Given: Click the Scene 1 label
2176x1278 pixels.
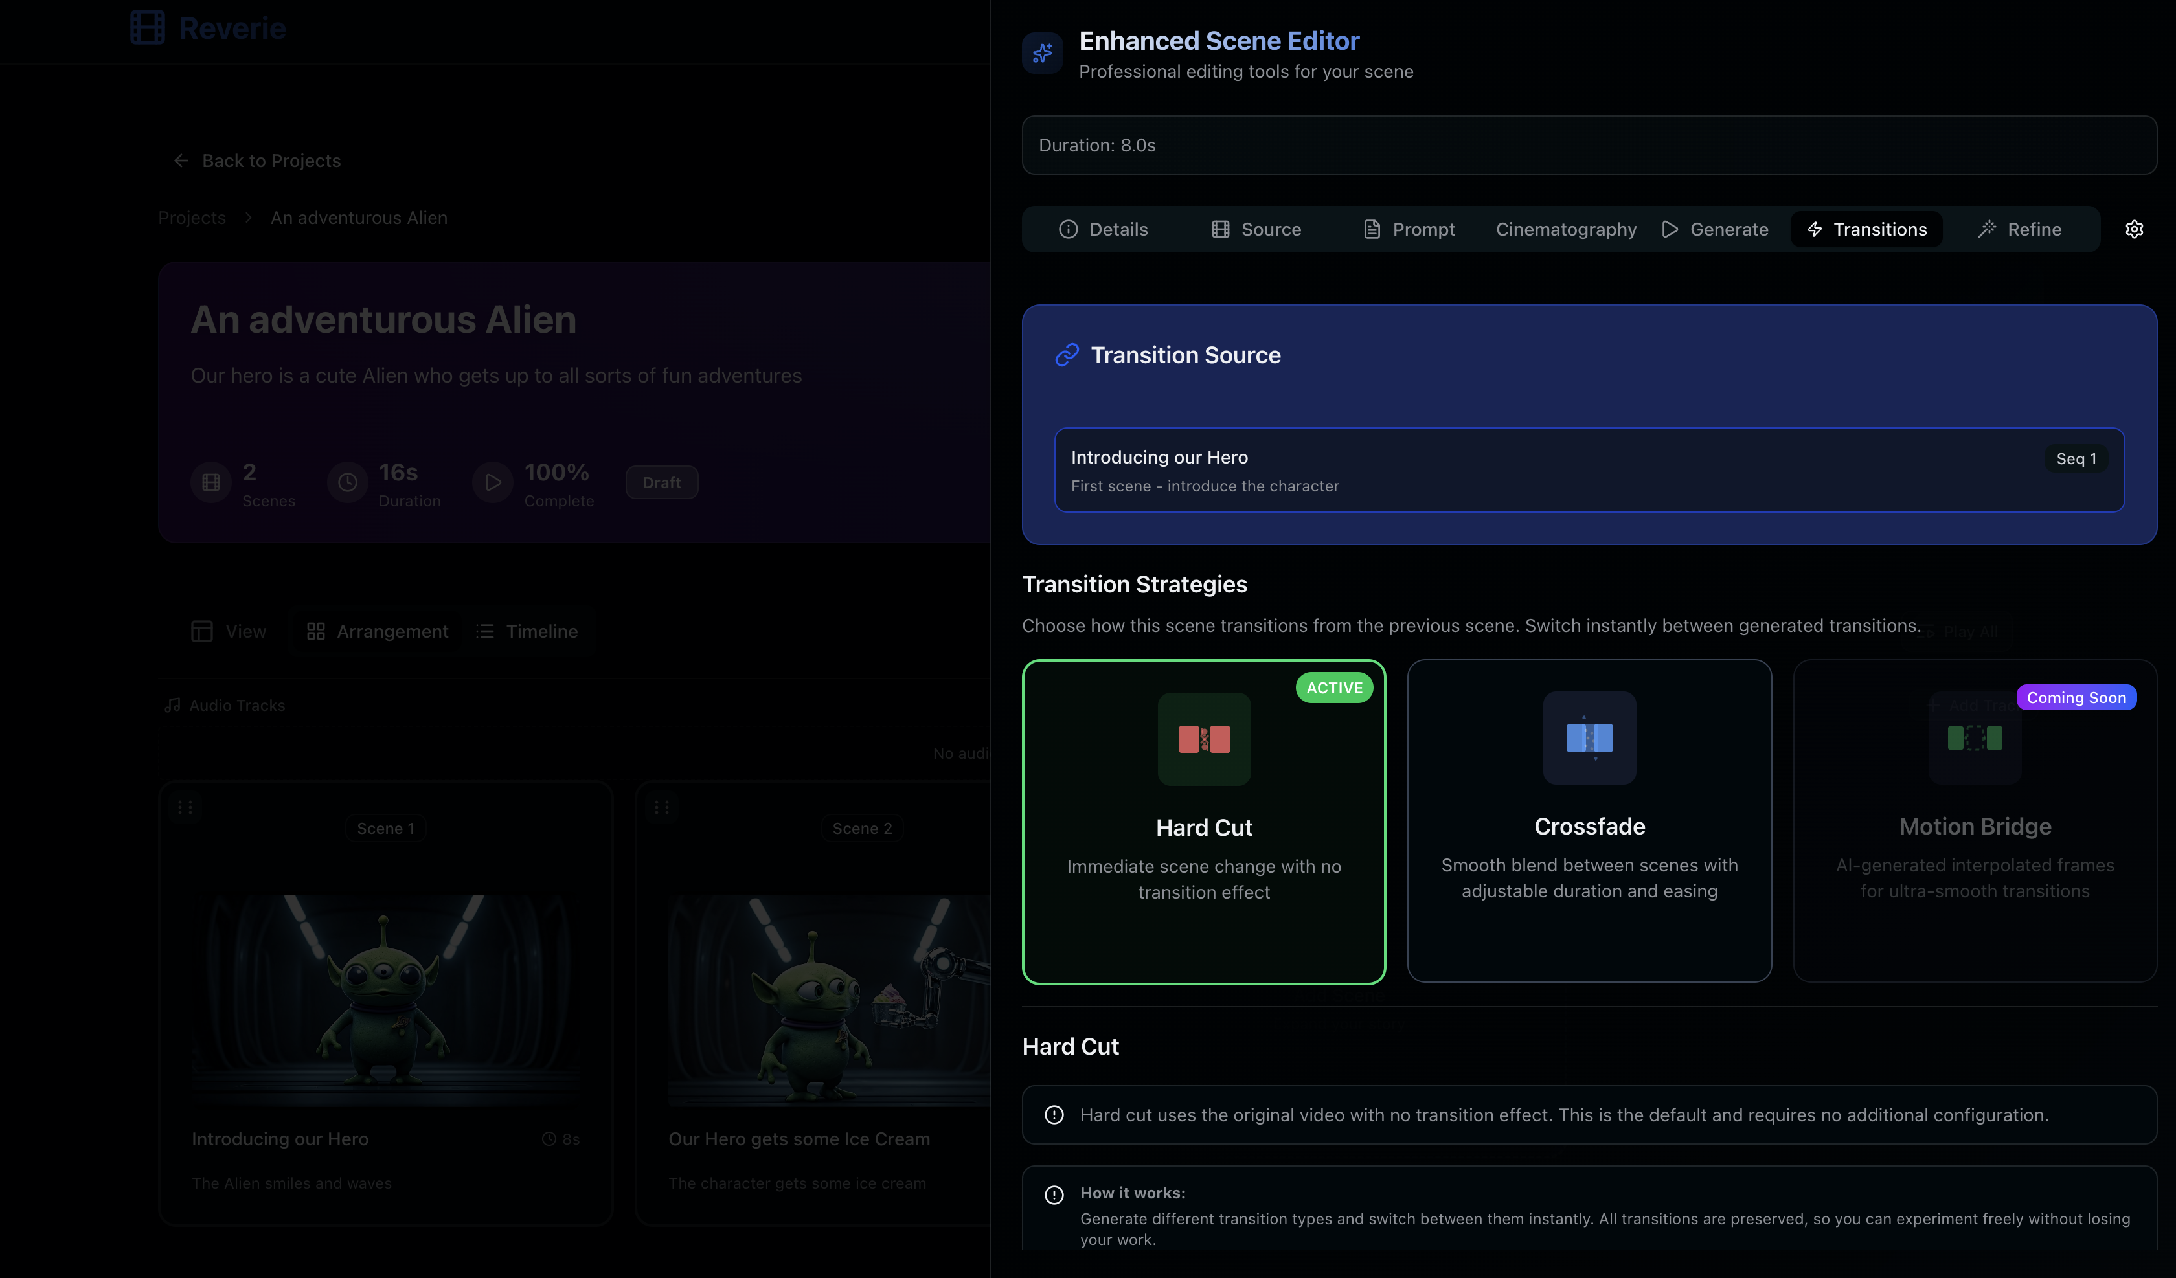Looking at the screenshot, I should [385, 828].
